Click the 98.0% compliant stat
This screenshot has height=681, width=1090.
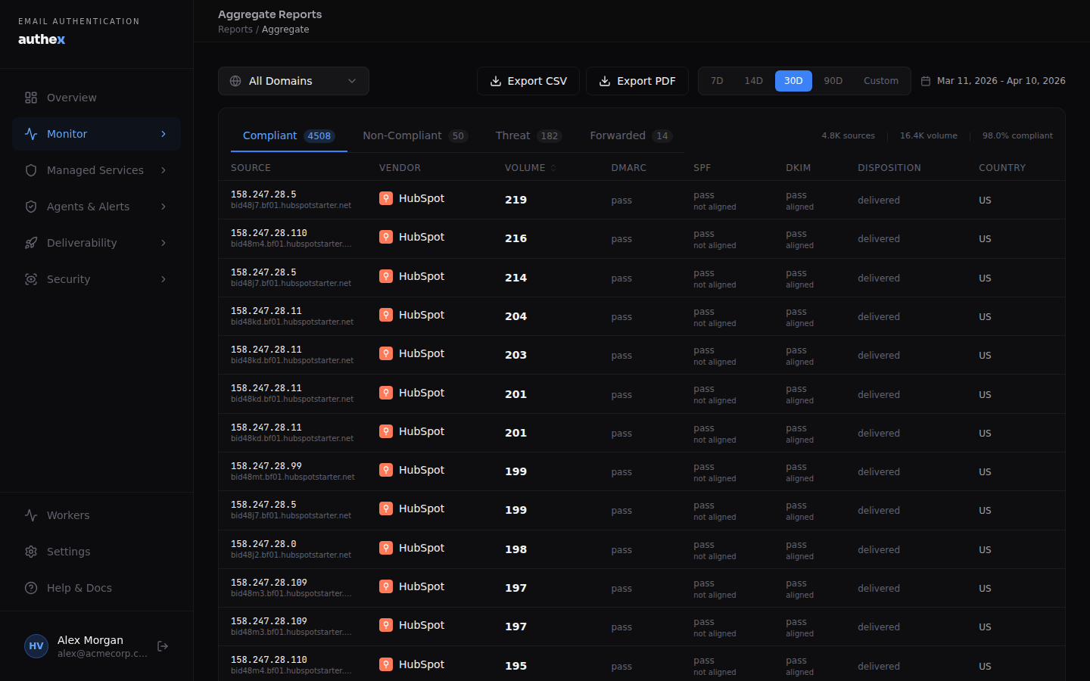1017,136
